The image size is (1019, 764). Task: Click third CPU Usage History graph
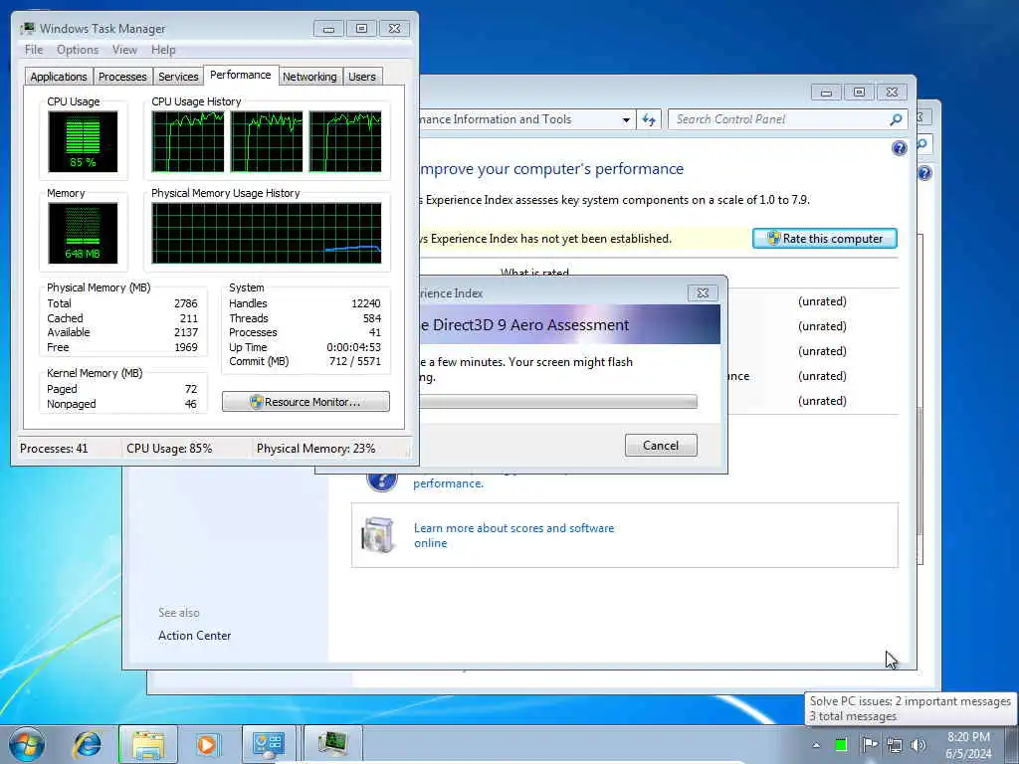coord(345,141)
